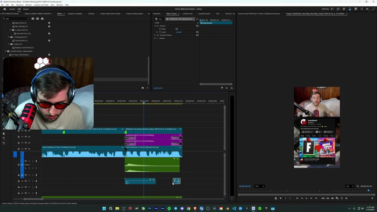The height and width of the screenshot is (212, 377).
Task: Clear the effects search field
Action: [28, 19]
